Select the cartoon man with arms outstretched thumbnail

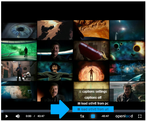[55, 71]
